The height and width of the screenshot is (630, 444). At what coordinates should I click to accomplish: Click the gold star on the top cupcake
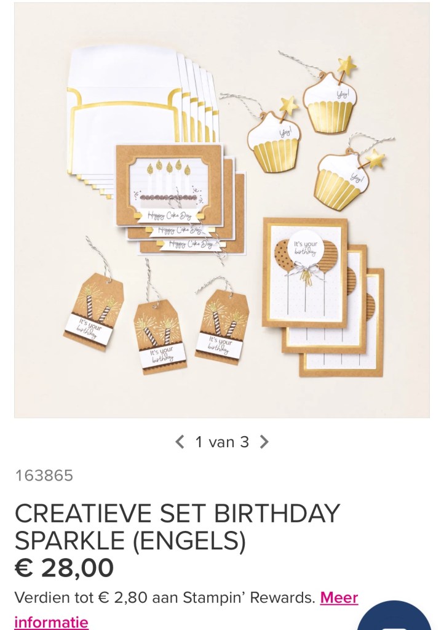click(x=347, y=65)
